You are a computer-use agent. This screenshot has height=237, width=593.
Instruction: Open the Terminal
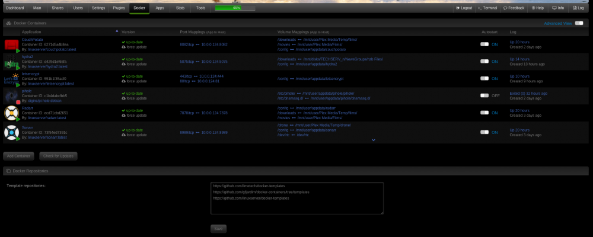(487, 8)
